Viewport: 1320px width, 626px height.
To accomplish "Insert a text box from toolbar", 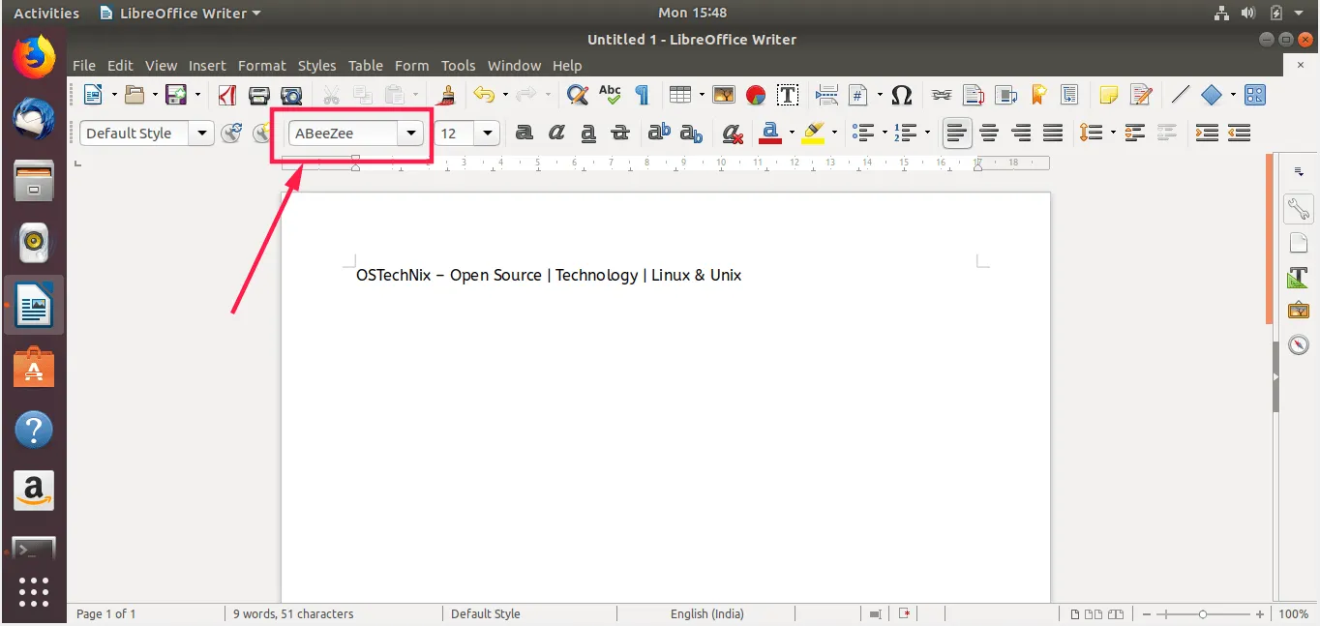I will click(788, 95).
